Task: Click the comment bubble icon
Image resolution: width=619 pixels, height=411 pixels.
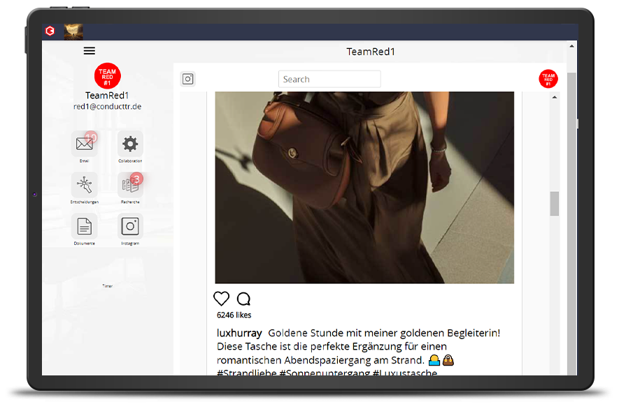Action: tap(243, 299)
